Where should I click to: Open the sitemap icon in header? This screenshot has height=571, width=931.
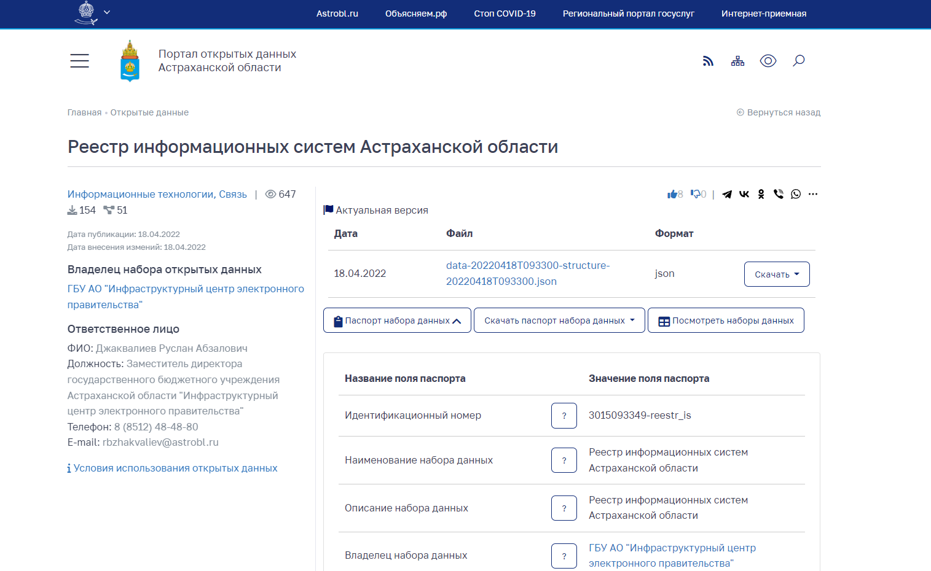pyautogui.click(x=737, y=61)
